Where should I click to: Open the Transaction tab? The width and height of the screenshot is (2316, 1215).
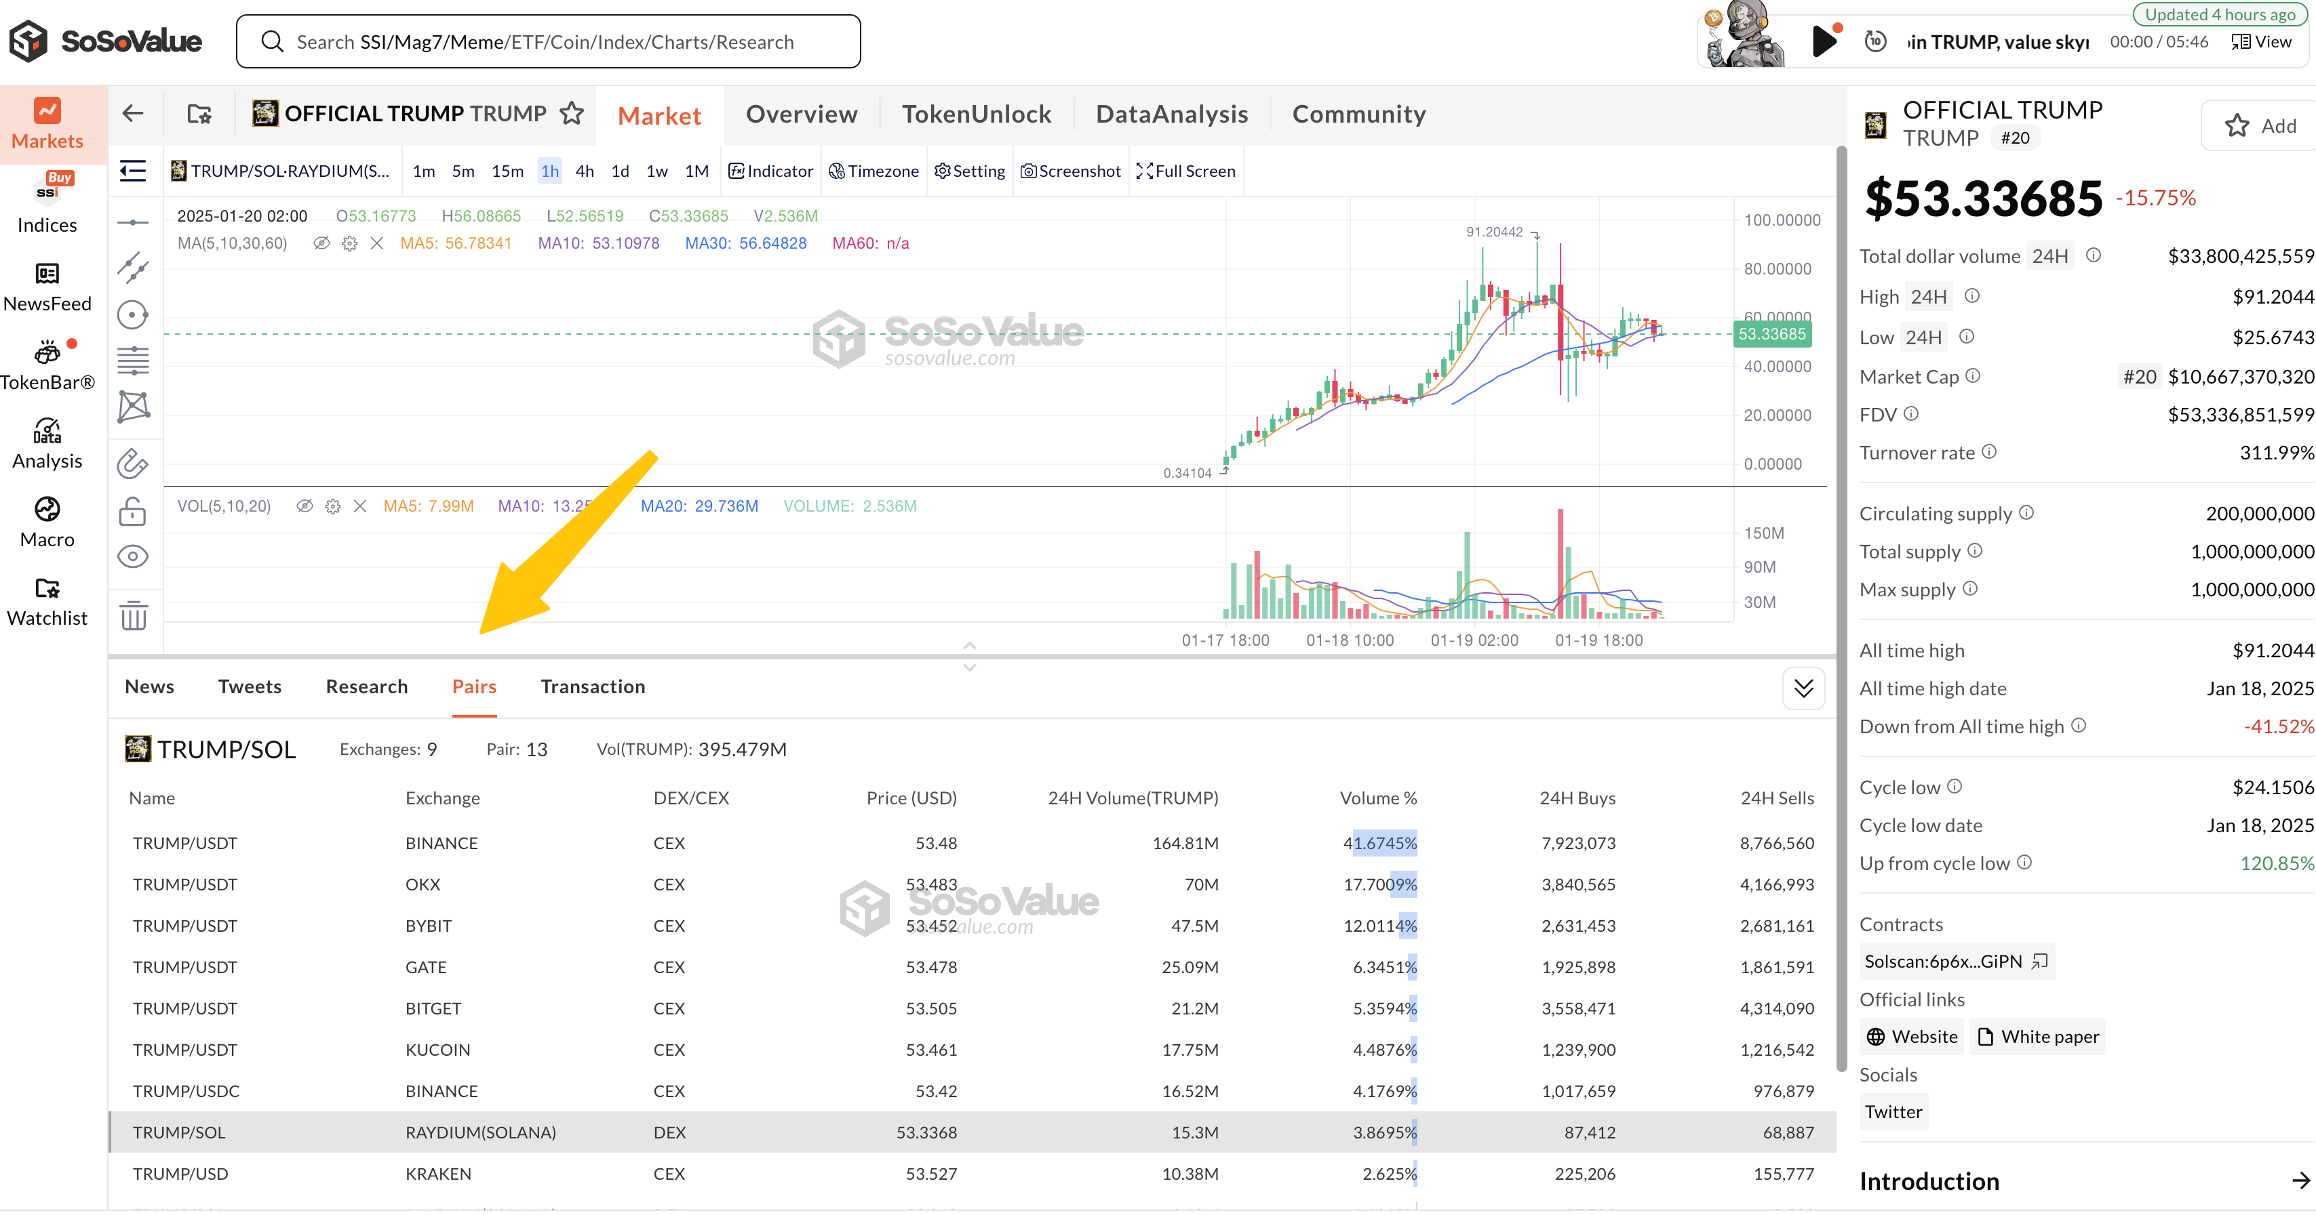[x=593, y=686]
